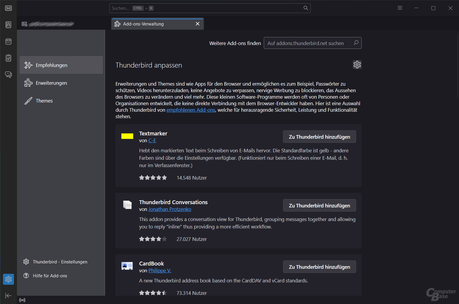Open Themes category

tap(61, 101)
